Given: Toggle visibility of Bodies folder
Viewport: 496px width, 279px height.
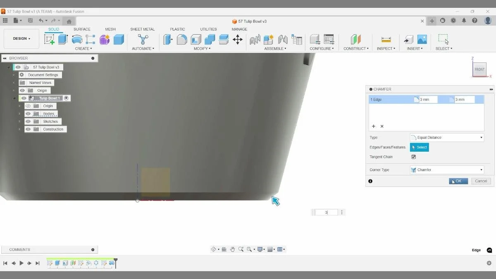Looking at the screenshot, I should [28, 114].
